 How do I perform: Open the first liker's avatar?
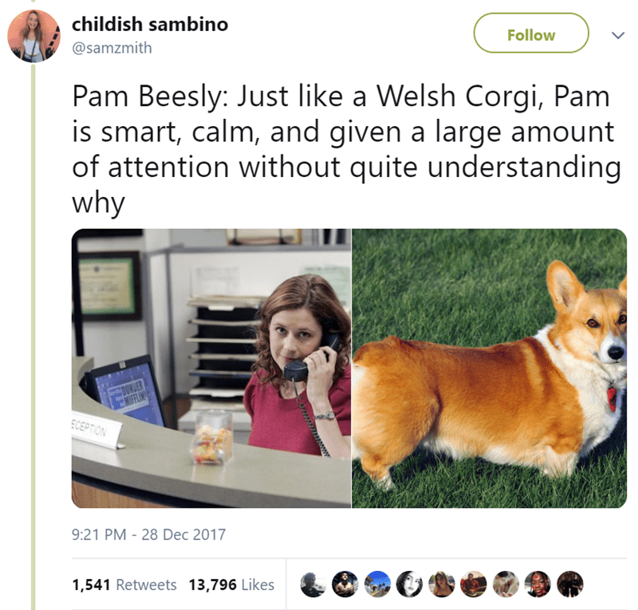313,584
